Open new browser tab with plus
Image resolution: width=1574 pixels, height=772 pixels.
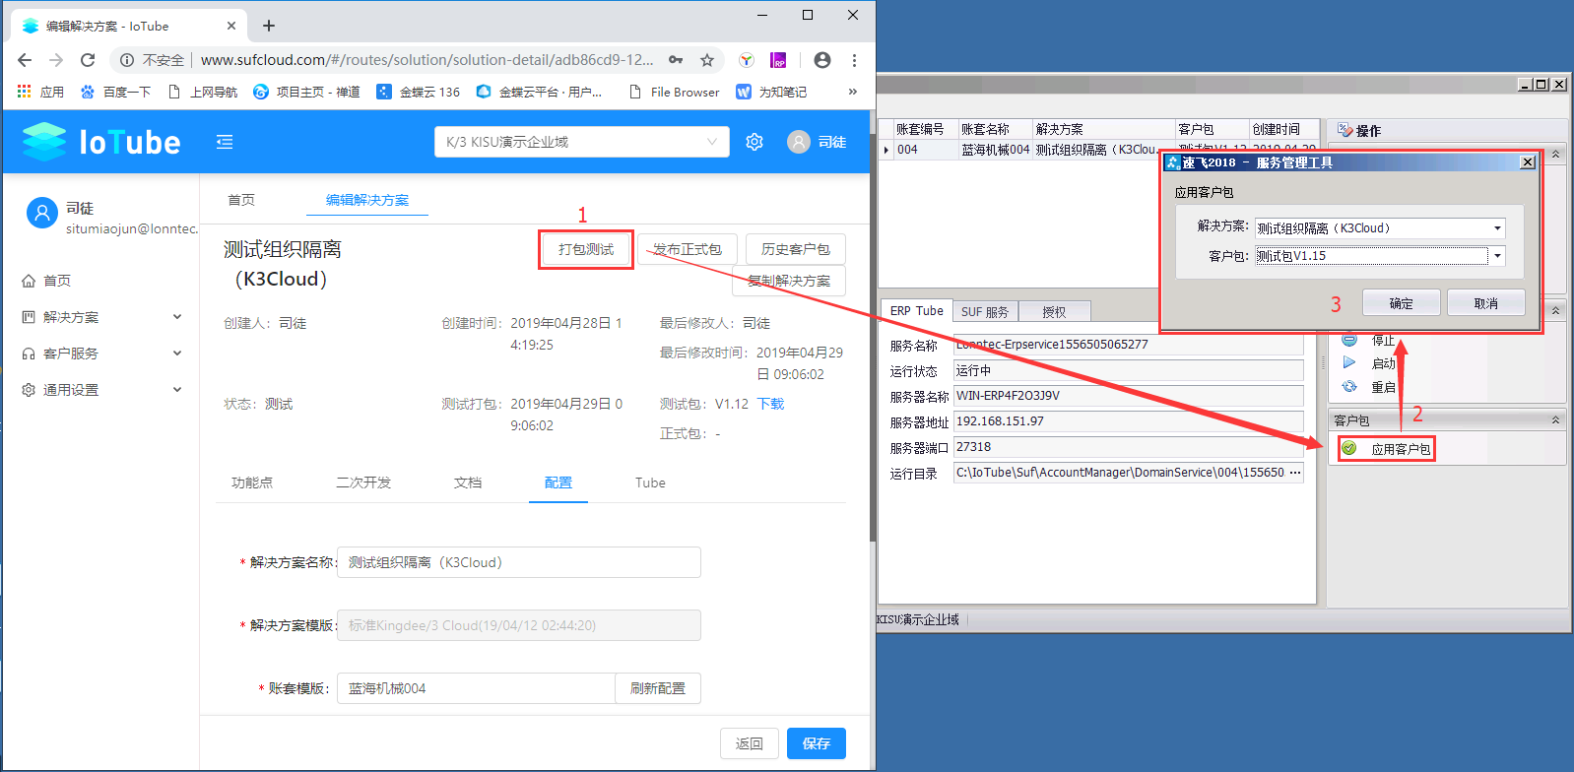click(269, 26)
